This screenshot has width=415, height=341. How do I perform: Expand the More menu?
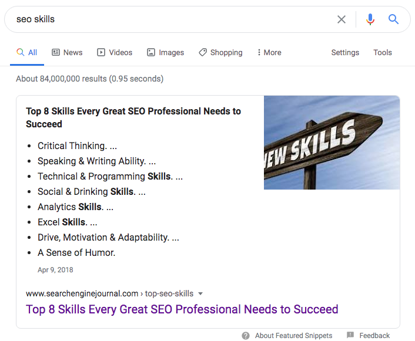pyautogui.click(x=269, y=52)
